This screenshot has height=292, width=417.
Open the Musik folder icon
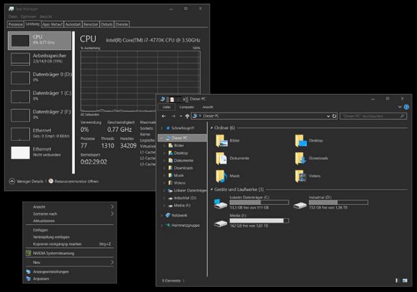pyautogui.click(x=222, y=176)
